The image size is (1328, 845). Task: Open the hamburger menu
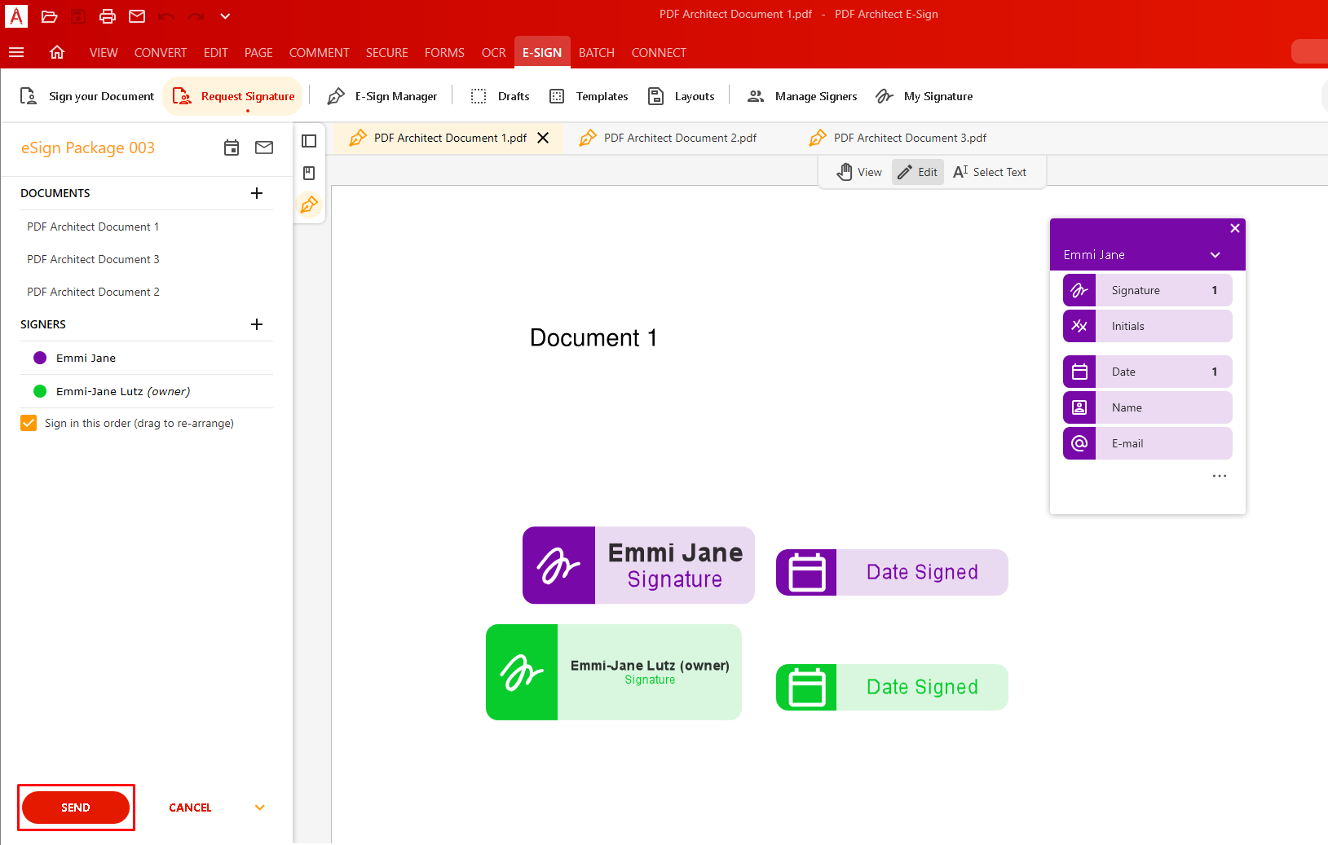pos(16,52)
